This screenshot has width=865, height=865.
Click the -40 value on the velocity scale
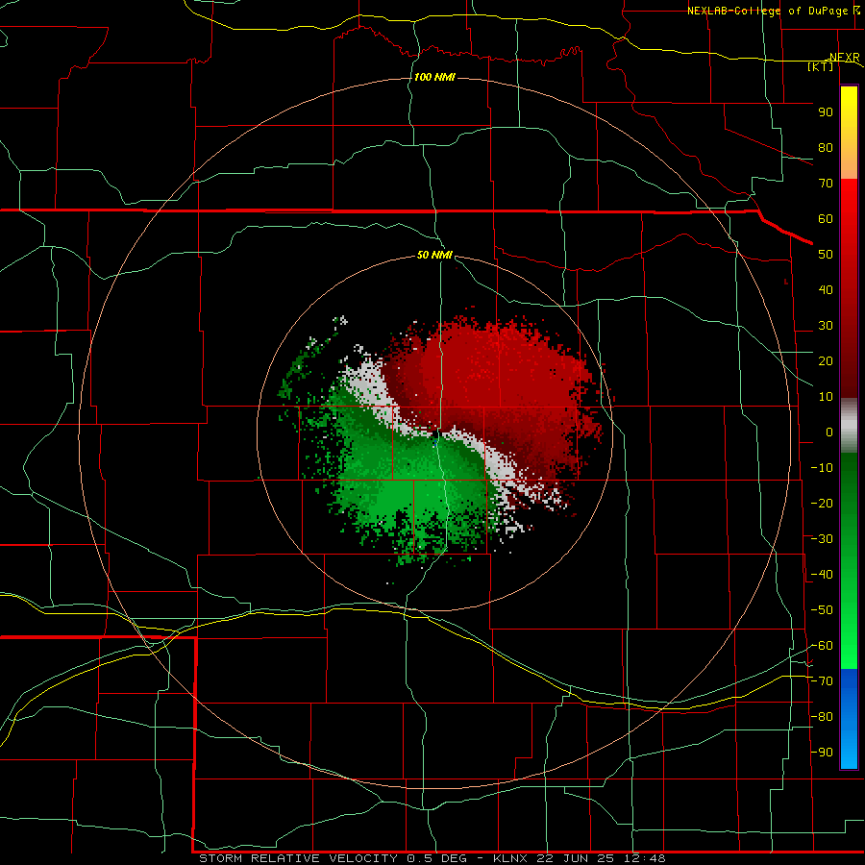[822, 575]
